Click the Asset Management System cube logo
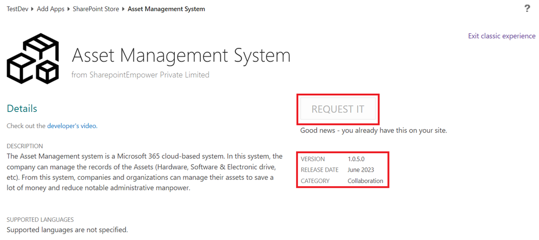Image resolution: width=539 pixels, height=240 pixels. tap(32, 59)
